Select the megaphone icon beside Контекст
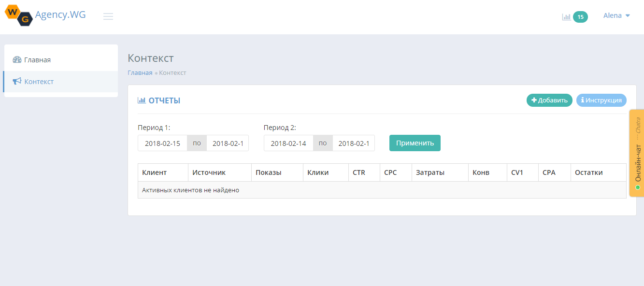 16,81
